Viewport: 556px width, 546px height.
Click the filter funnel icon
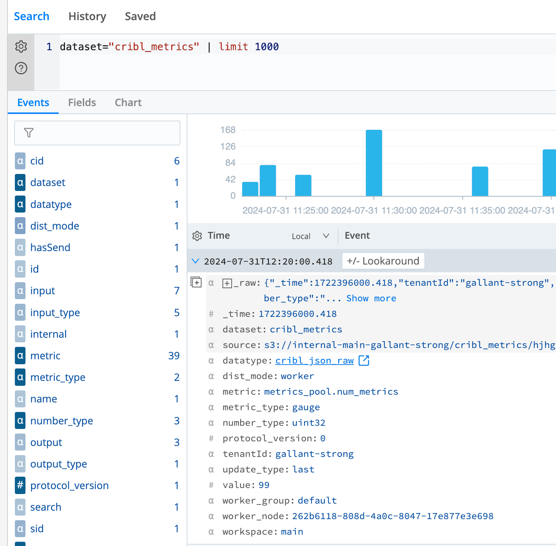[29, 133]
